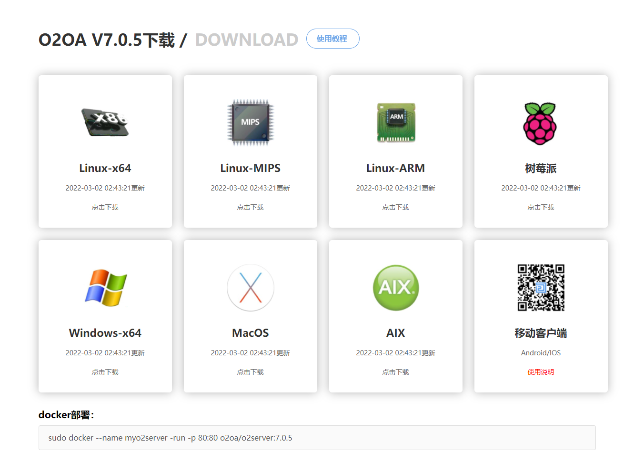
Task: Select the Linux-ARM title
Action: (x=396, y=168)
